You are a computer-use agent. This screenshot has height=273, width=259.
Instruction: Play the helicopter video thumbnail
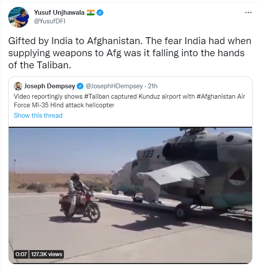click(130, 195)
